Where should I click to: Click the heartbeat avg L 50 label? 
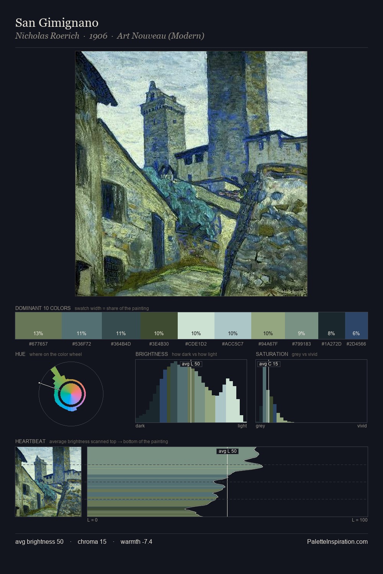tap(228, 451)
